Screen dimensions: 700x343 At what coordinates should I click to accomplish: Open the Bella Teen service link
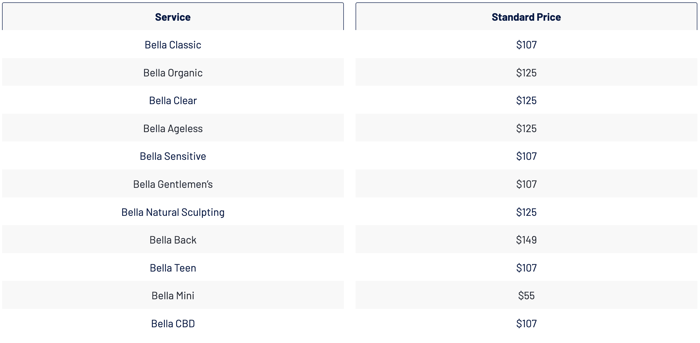[173, 268]
